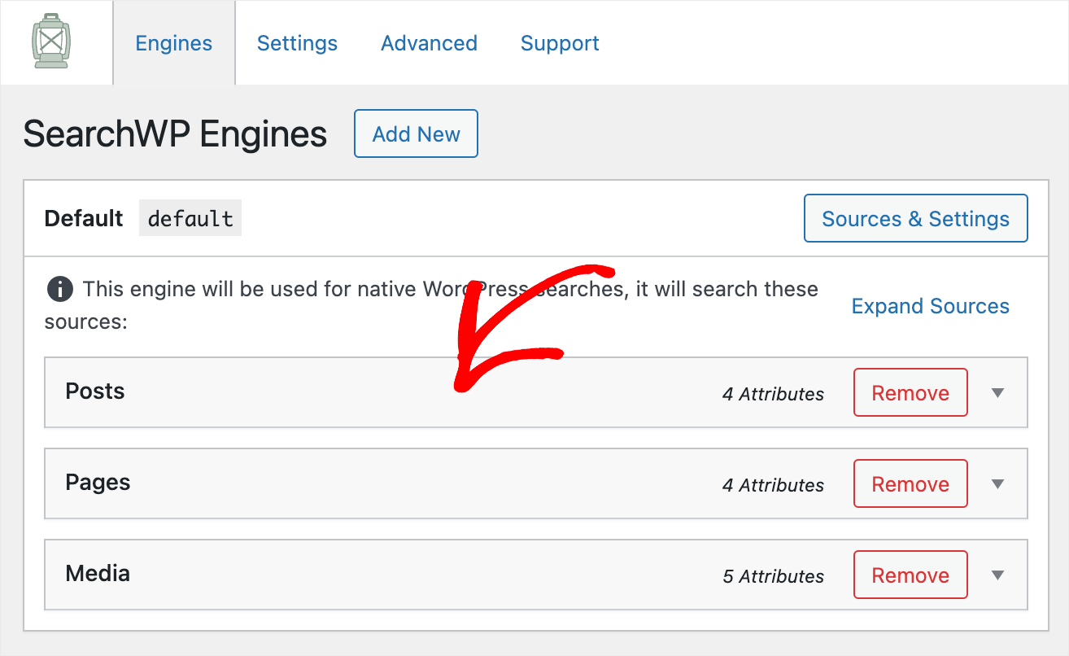Expand the Media source arrow
The width and height of the screenshot is (1069, 656).
pyautogui.click(x=998, y=575)
